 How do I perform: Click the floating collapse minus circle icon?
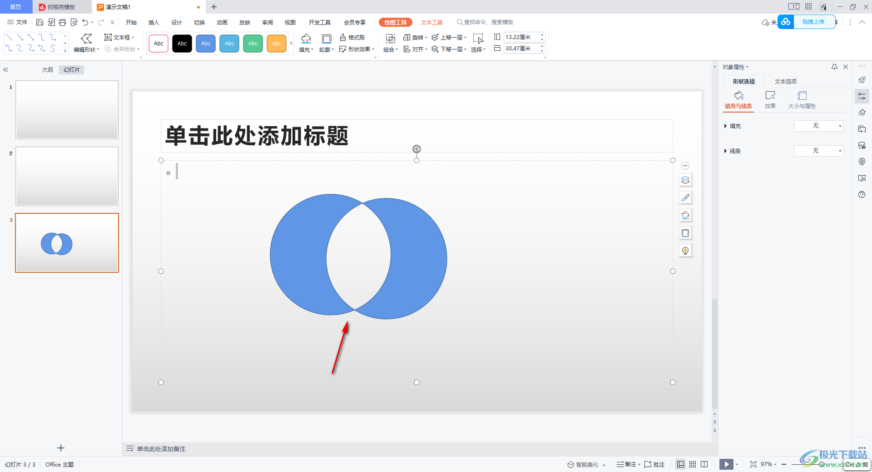tap(685, 166)
